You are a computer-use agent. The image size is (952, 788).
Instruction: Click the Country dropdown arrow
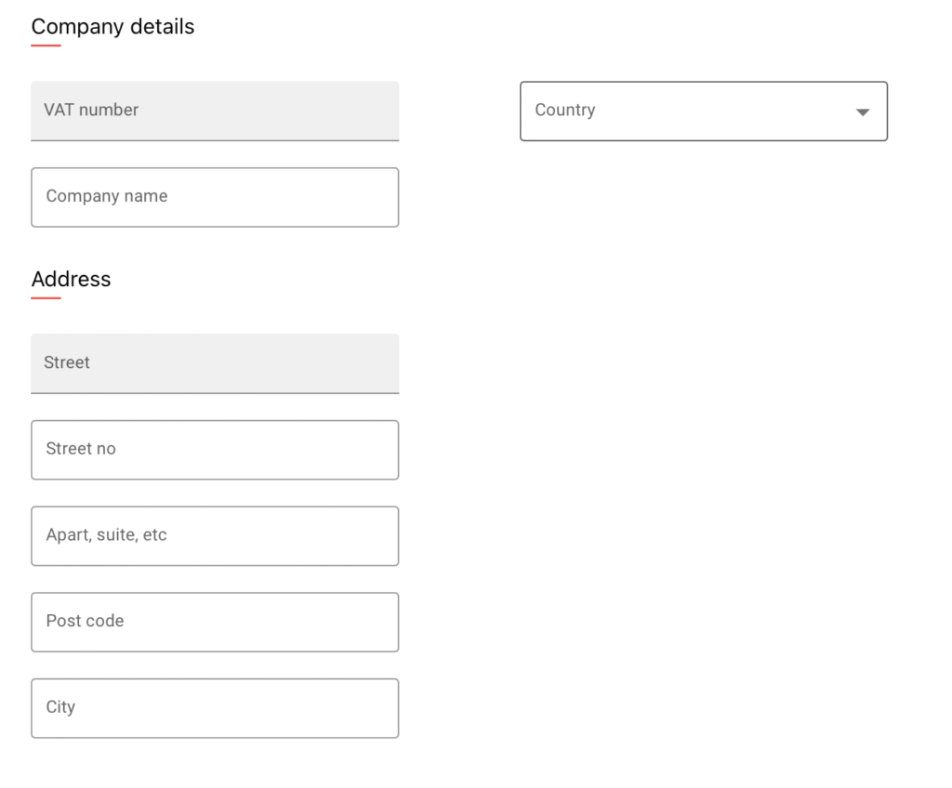pos(862,112)
